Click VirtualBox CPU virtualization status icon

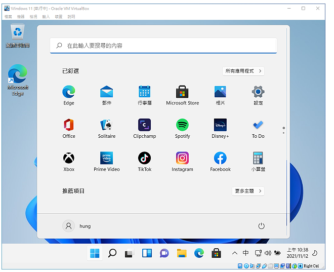click(288, 266)
